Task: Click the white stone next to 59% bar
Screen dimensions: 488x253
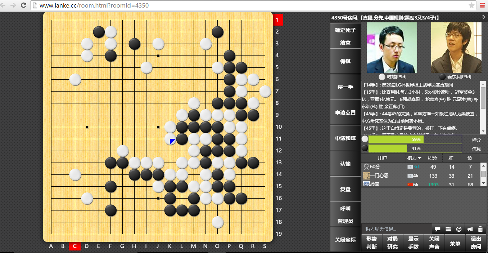Action: [365, 139]
